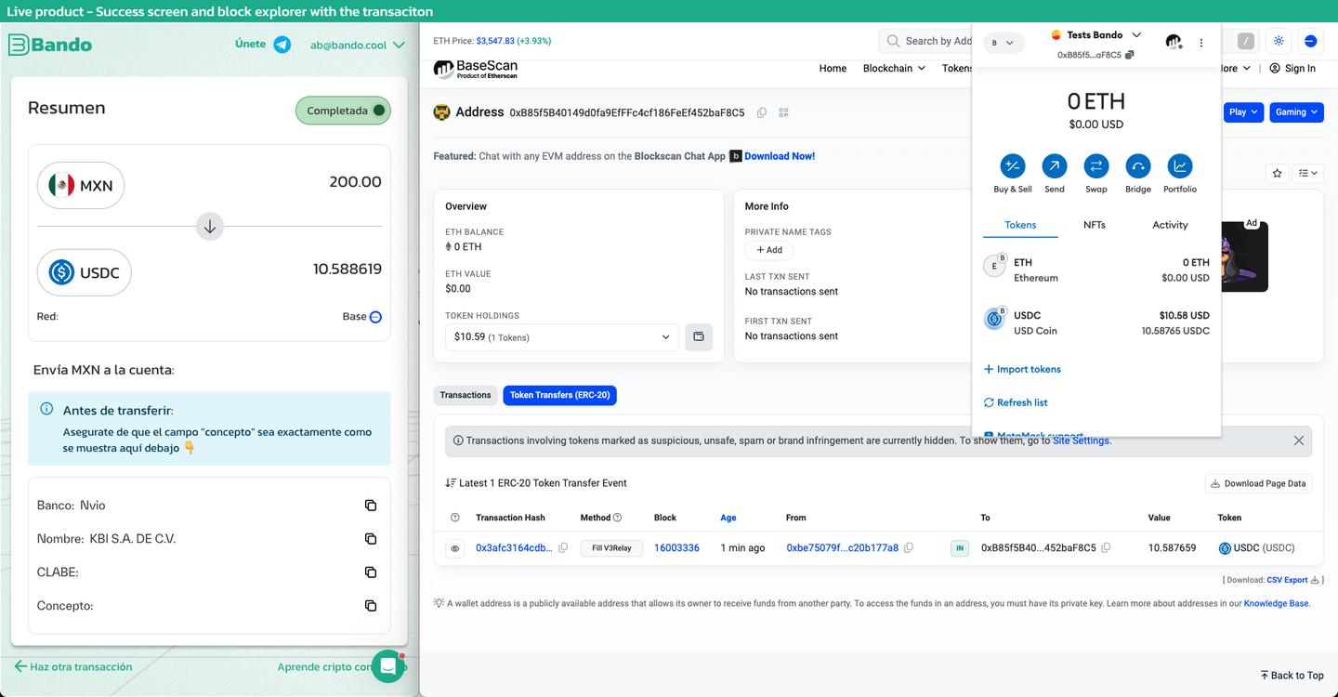
Task: Expand the $10.59 token holdings dropdown
Action: (561, 336)
